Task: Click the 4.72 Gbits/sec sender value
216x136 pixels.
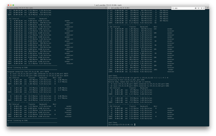Action: (x=45, y=106)
